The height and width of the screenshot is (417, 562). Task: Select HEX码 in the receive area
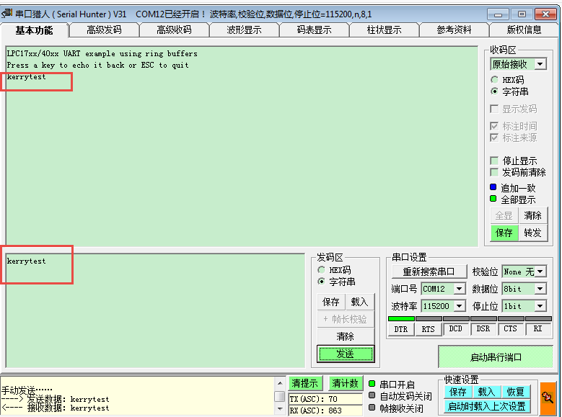495,80
